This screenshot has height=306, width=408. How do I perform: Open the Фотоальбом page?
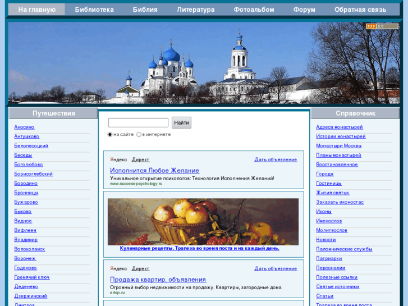click(254, 10)
